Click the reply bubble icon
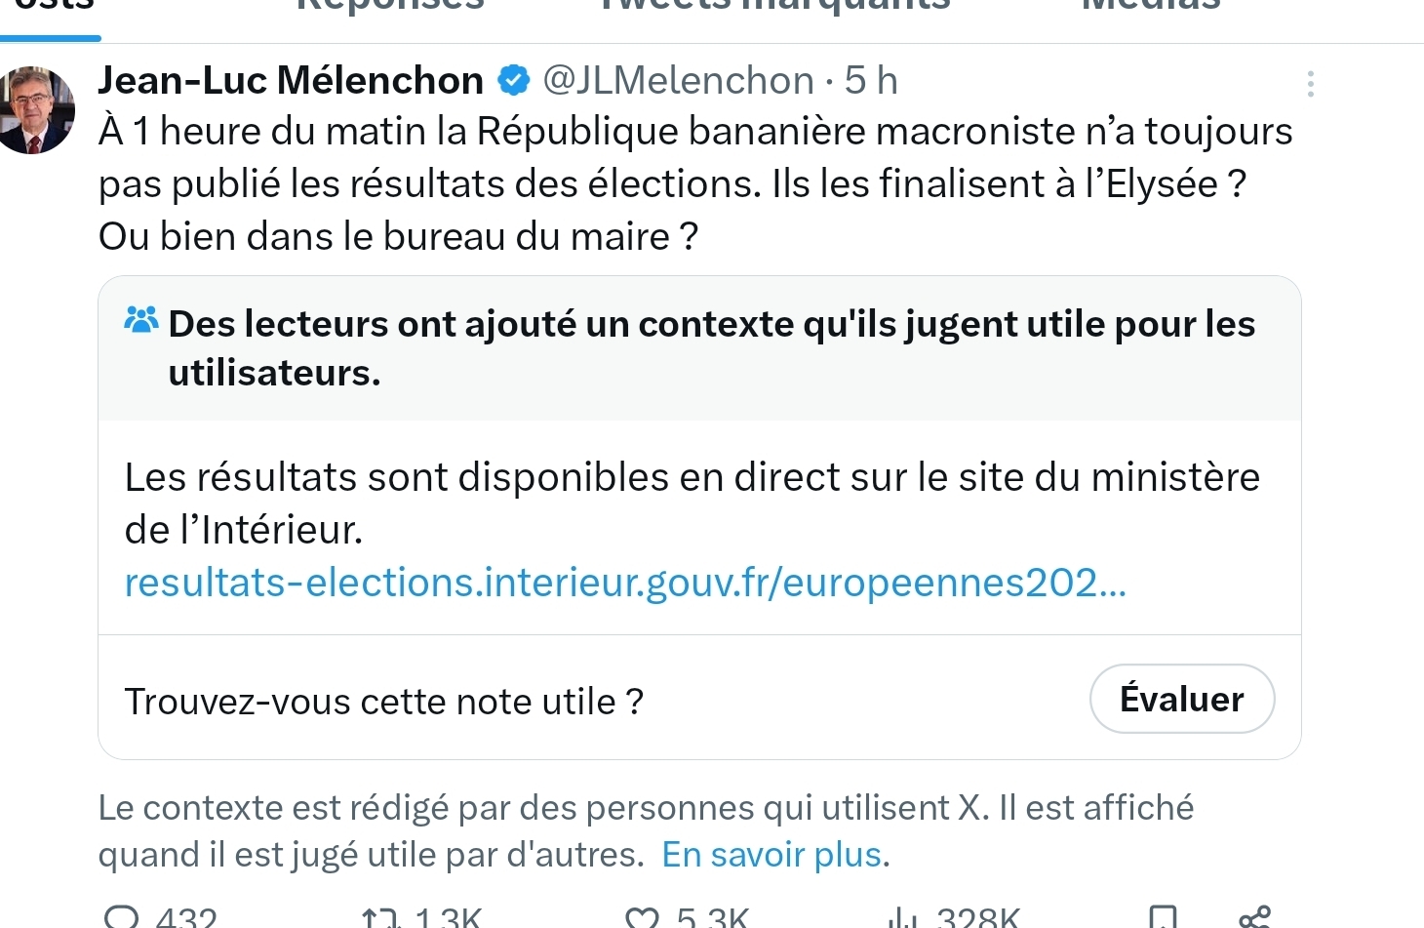1424x928 pixels. coord(123,917)
